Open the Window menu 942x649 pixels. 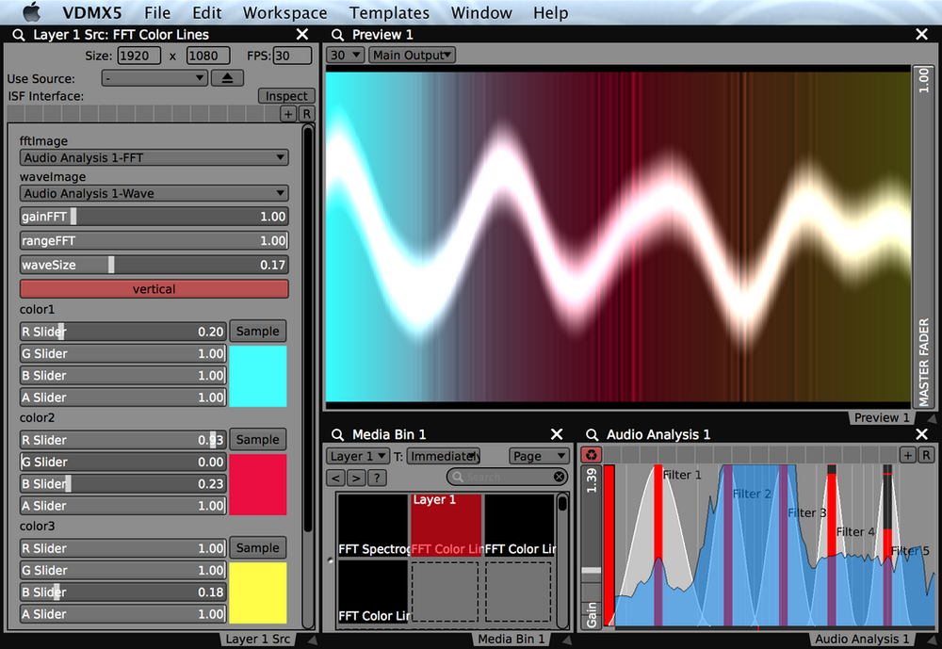click(481, 12)
